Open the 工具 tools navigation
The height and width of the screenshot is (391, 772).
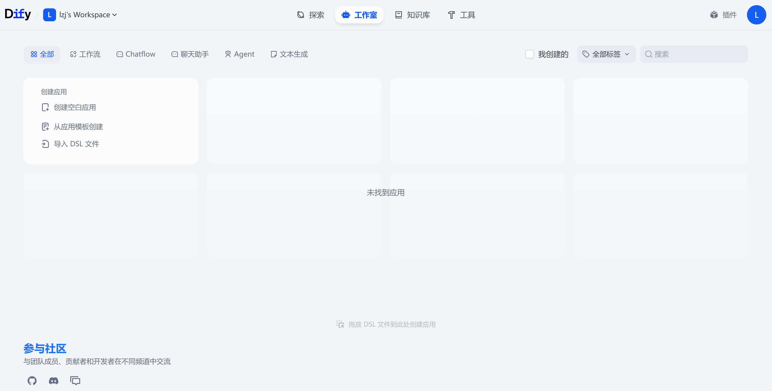click(x=461, y=15)
